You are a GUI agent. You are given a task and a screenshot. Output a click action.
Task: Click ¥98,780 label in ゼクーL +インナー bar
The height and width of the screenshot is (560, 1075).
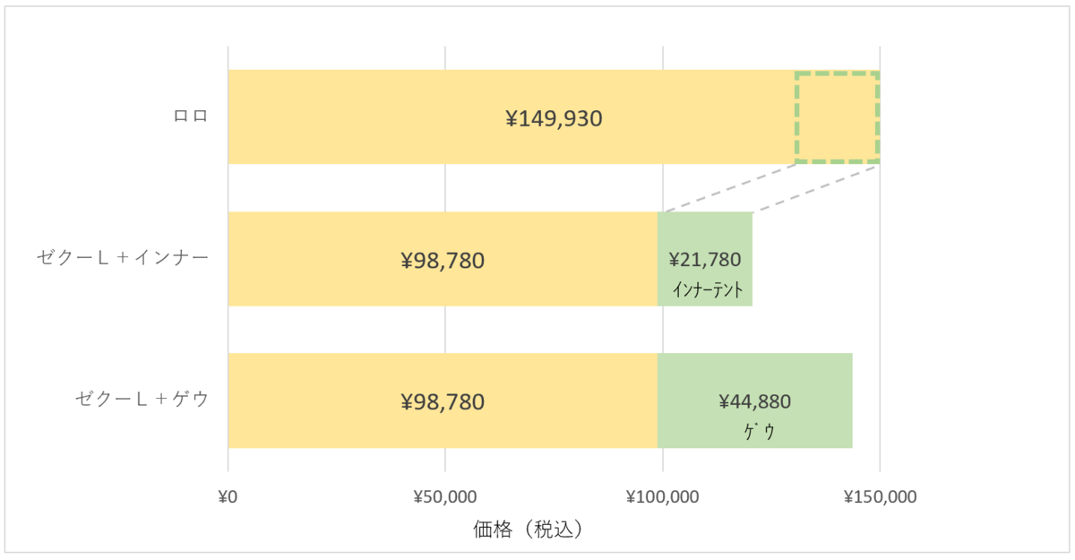pos(443,261)
